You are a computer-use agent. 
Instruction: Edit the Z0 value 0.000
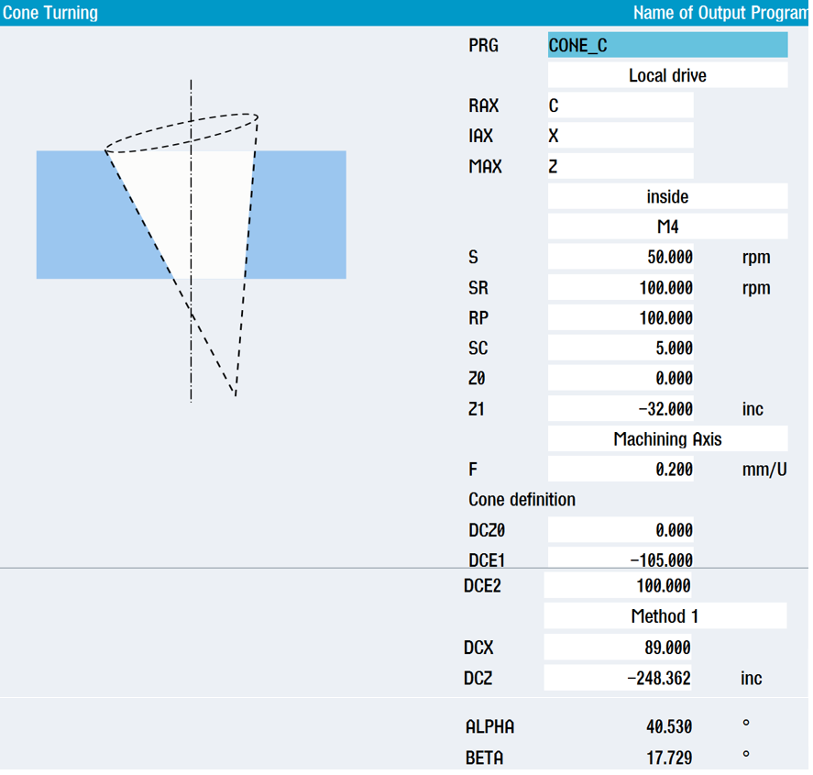tap(621, 378)
